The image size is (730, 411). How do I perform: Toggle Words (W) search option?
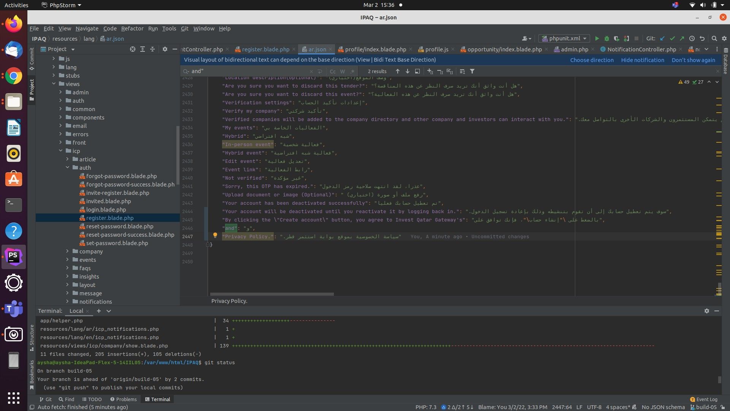(343, 71)
